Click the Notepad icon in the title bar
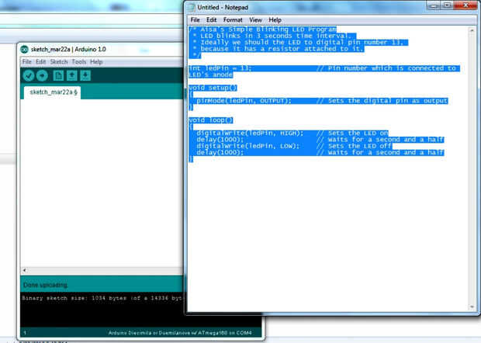 click(x=192, y=7)
